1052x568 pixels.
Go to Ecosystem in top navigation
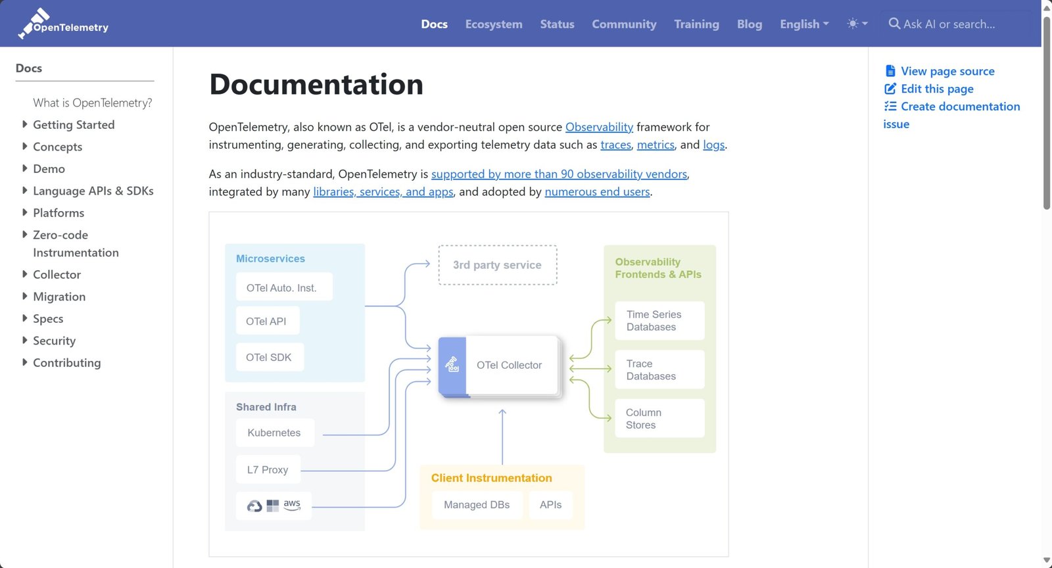(x=494, y=24)
